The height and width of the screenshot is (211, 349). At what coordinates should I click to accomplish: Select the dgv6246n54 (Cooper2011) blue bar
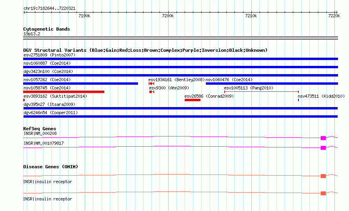180,116
